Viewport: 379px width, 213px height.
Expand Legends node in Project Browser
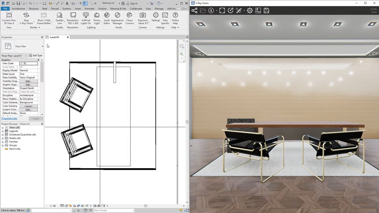pyautogui.click(x=3, y=131)
